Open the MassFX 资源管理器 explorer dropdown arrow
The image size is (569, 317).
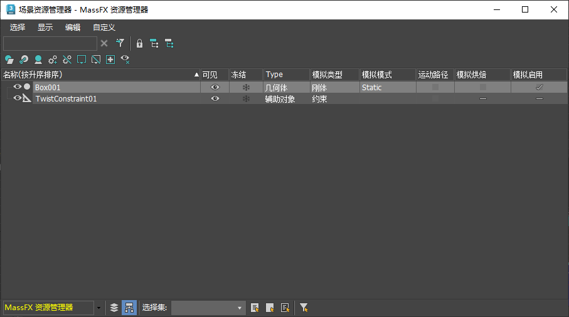click(98, 308)
